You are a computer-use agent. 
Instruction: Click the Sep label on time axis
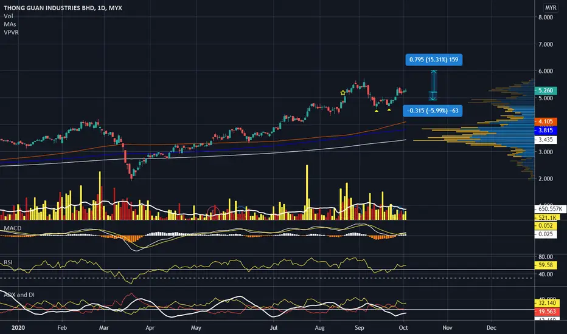click(359, 327)
